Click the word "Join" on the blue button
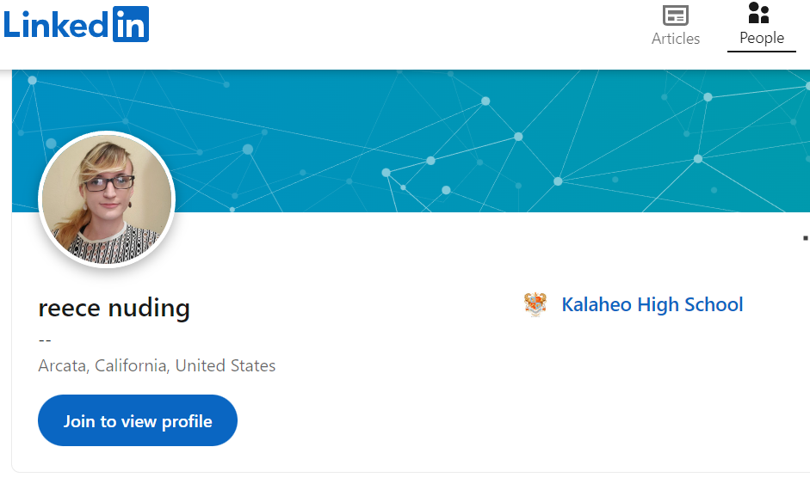 pyautogui.click(x=79, y=421)
